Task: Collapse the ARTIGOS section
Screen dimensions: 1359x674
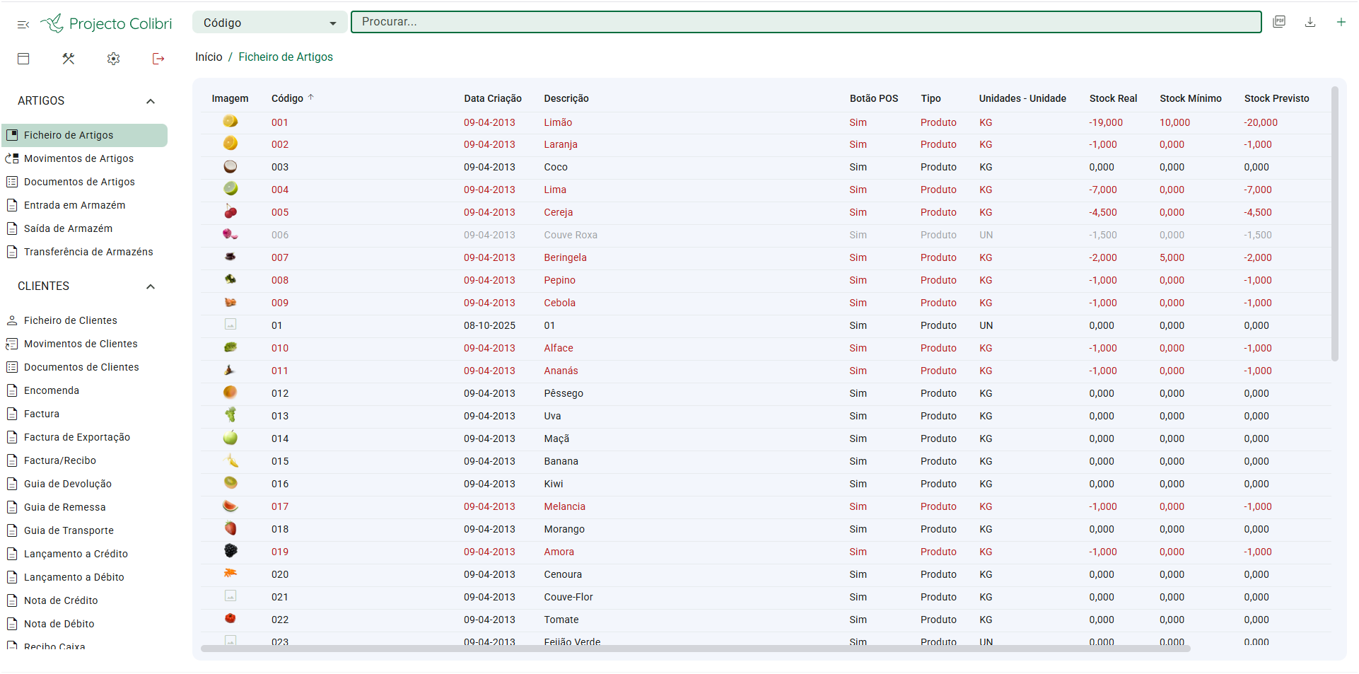Action: pyautogui.click(x=151, y=101)
